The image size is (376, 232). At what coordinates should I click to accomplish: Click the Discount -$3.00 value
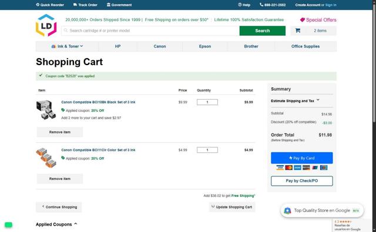coord(327,122)
